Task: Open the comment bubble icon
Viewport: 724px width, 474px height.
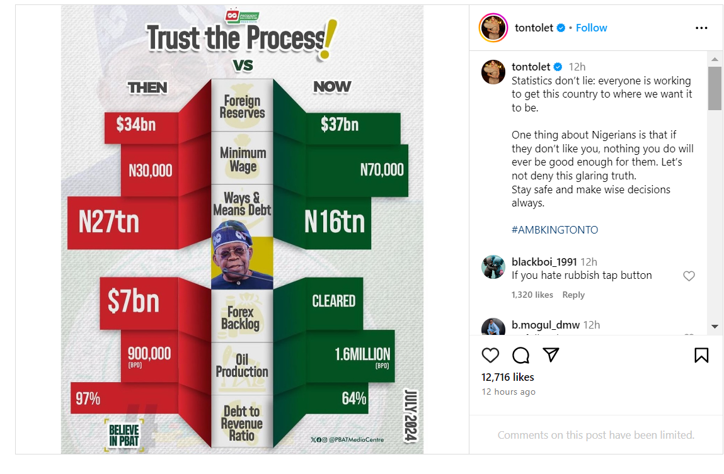Action: (x=520, y=355)
